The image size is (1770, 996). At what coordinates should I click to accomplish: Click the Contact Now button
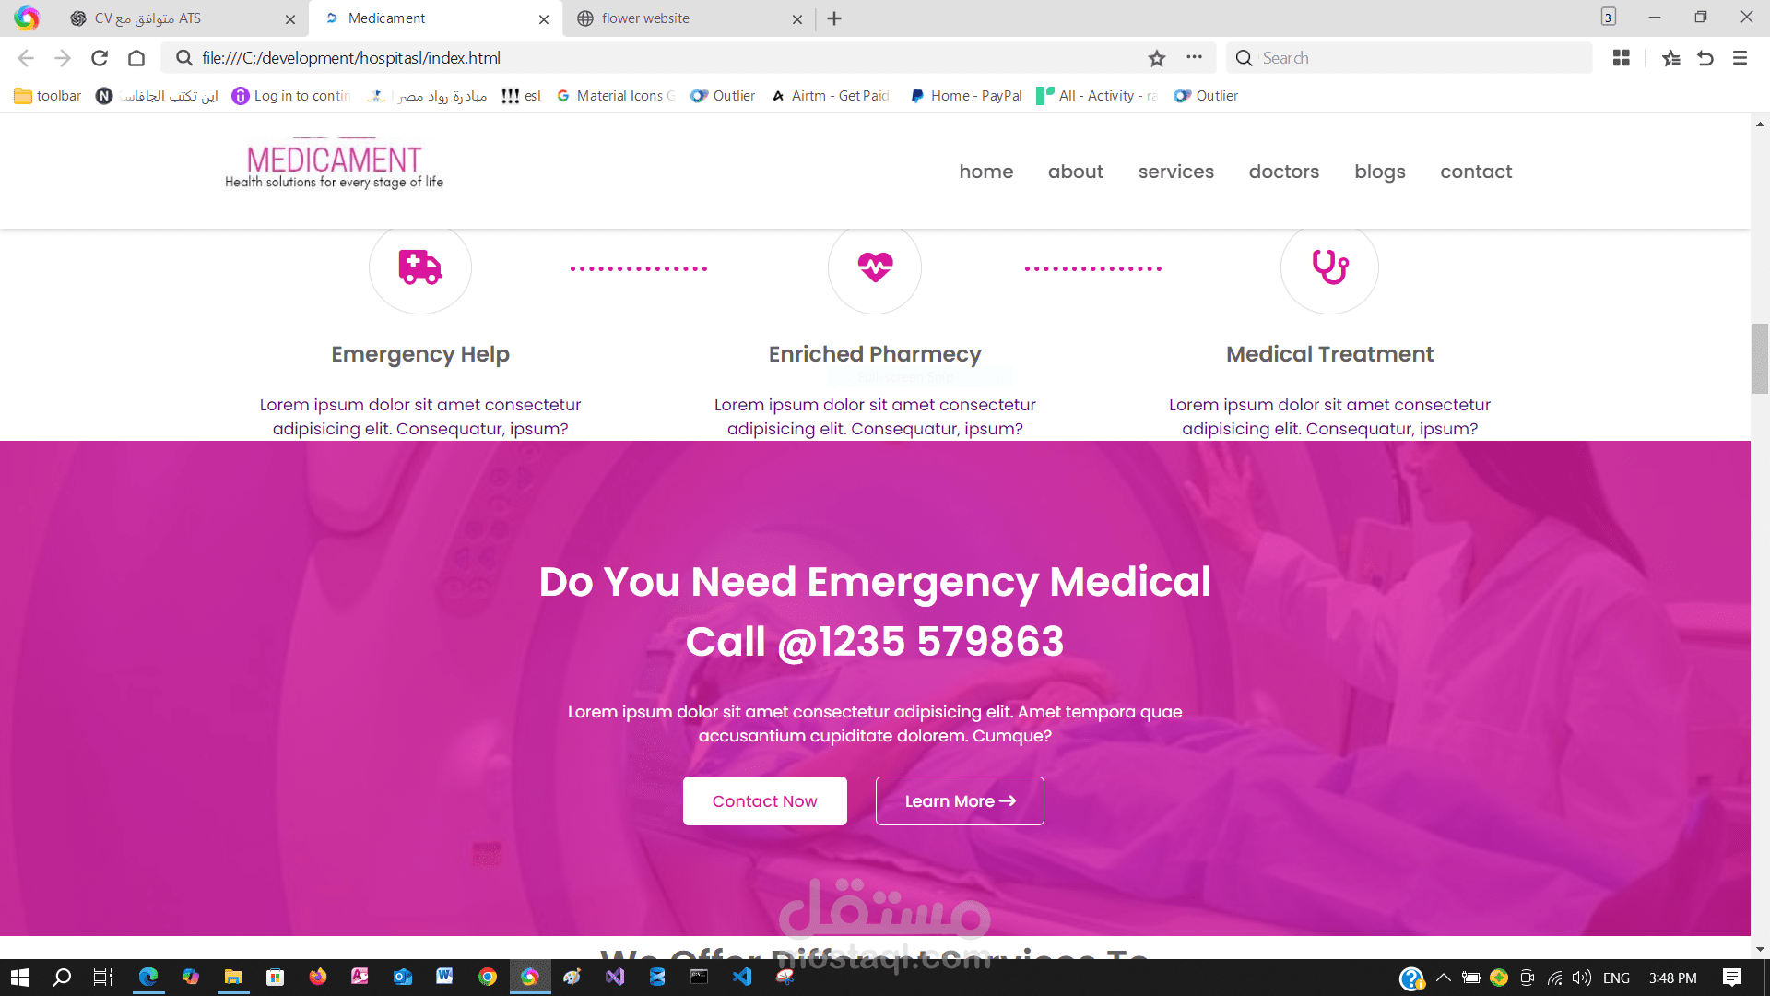[765, 801]
